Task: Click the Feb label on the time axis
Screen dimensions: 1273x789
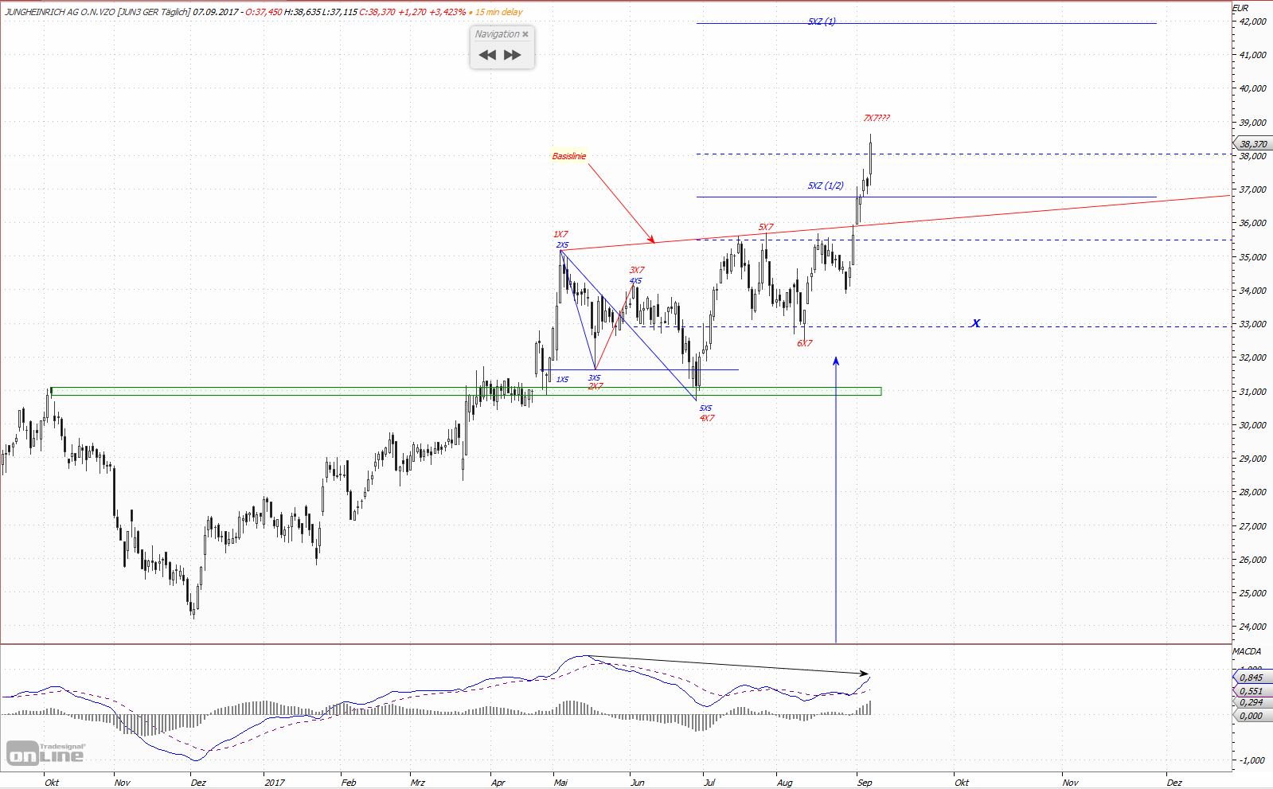Action: pos(349,783)
